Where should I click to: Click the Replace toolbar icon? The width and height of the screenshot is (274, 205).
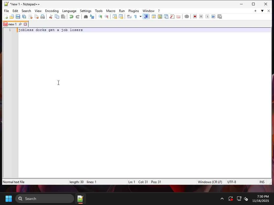(x=92, y=17)
